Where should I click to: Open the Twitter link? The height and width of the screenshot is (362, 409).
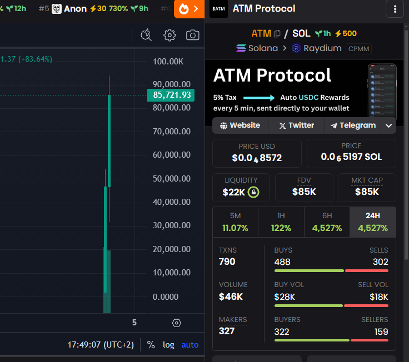click(x=296, y=125)
